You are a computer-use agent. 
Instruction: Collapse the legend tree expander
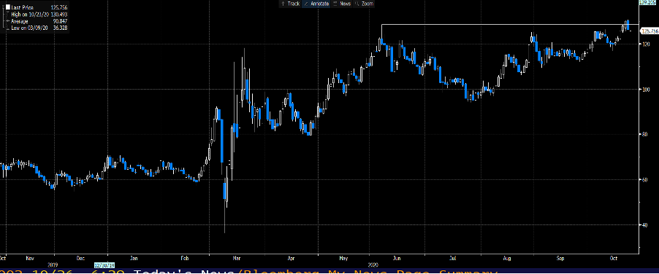3,7
